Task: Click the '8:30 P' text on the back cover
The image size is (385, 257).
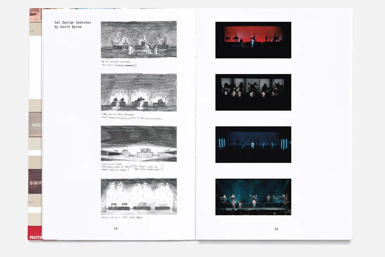Action: tap(35, 183)
